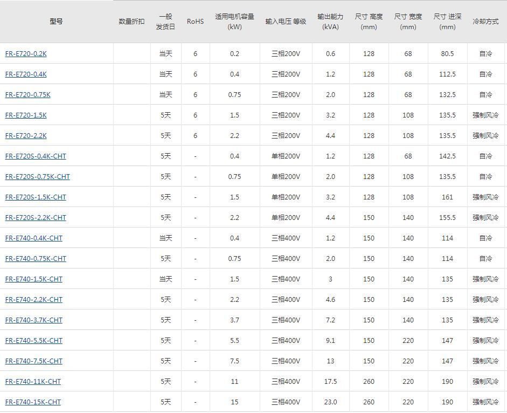Open the FR-E740-7.5K-CHT link

coord(34,361)
